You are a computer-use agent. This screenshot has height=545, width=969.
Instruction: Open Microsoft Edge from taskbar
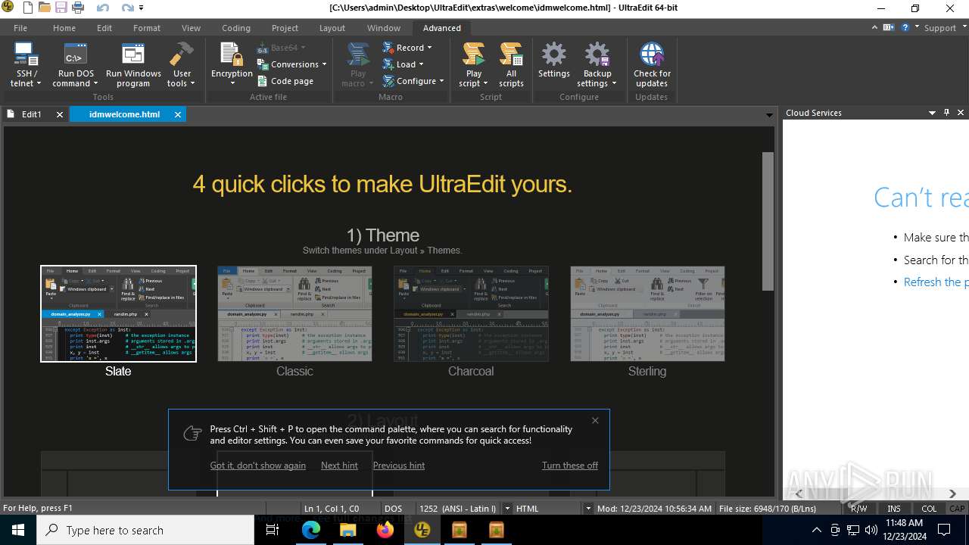[311, 530]
